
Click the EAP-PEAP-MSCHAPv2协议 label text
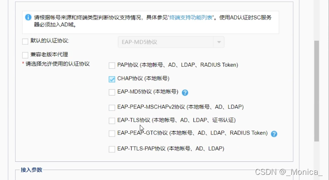pos(181,107)
